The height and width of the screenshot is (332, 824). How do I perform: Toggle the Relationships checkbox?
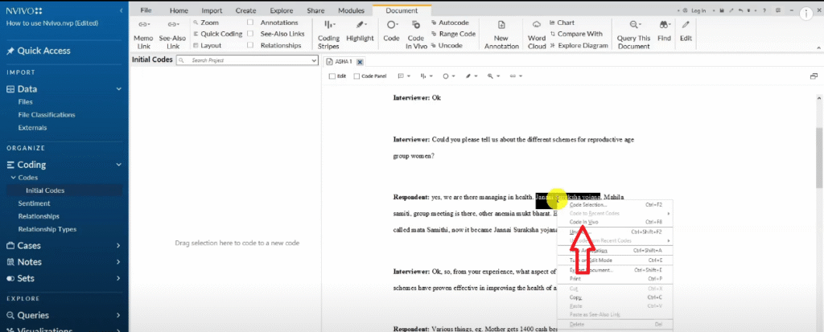coord(250,46)
